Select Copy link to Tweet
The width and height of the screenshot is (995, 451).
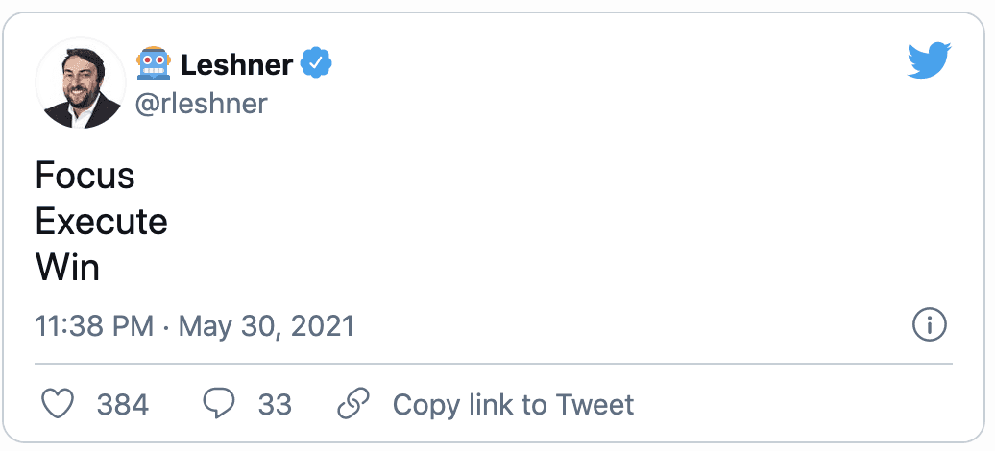click(x=513, y=405)
